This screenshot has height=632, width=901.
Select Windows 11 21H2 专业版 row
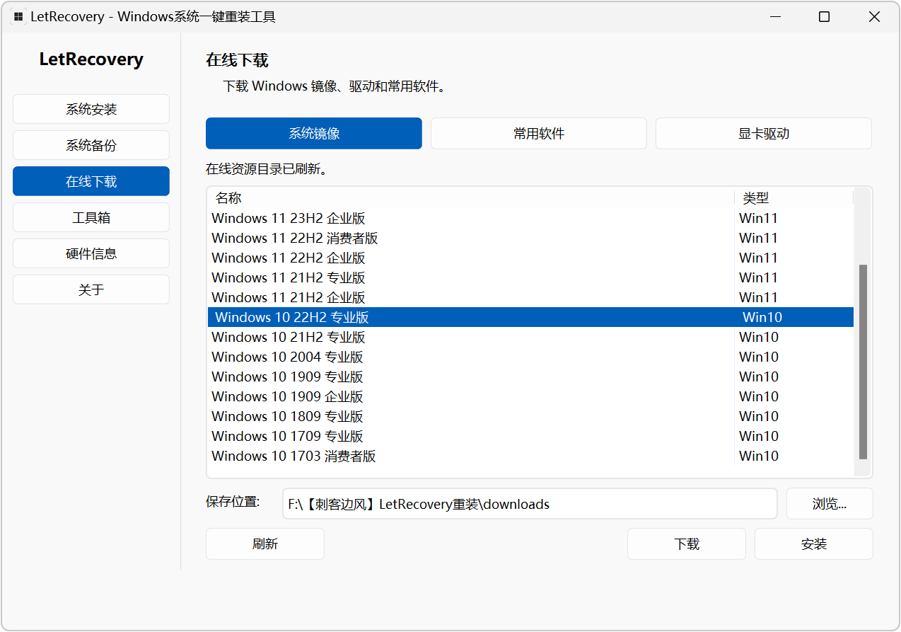530,277
